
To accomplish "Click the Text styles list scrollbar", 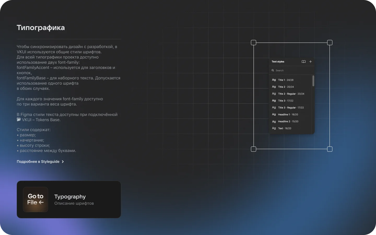I will click(x=313, y=81).
